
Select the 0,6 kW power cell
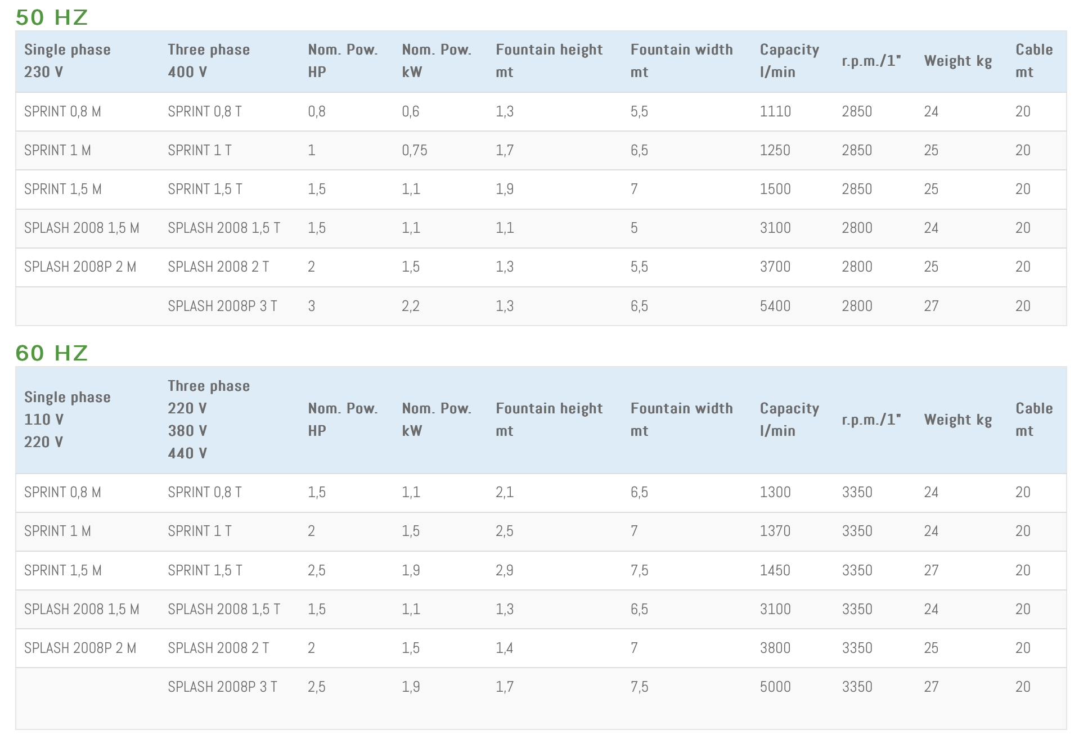[410, 112]
